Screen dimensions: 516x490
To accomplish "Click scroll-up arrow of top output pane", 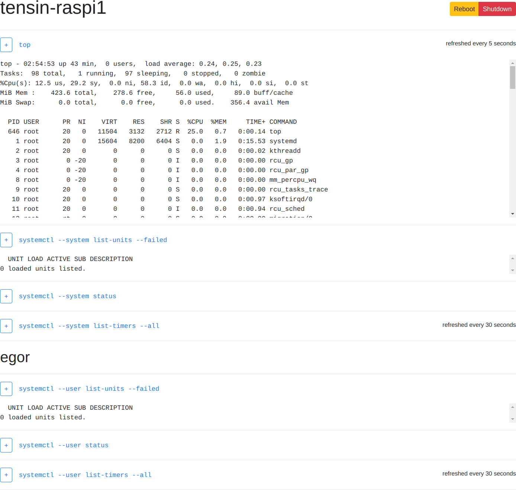I will (513, 63).
